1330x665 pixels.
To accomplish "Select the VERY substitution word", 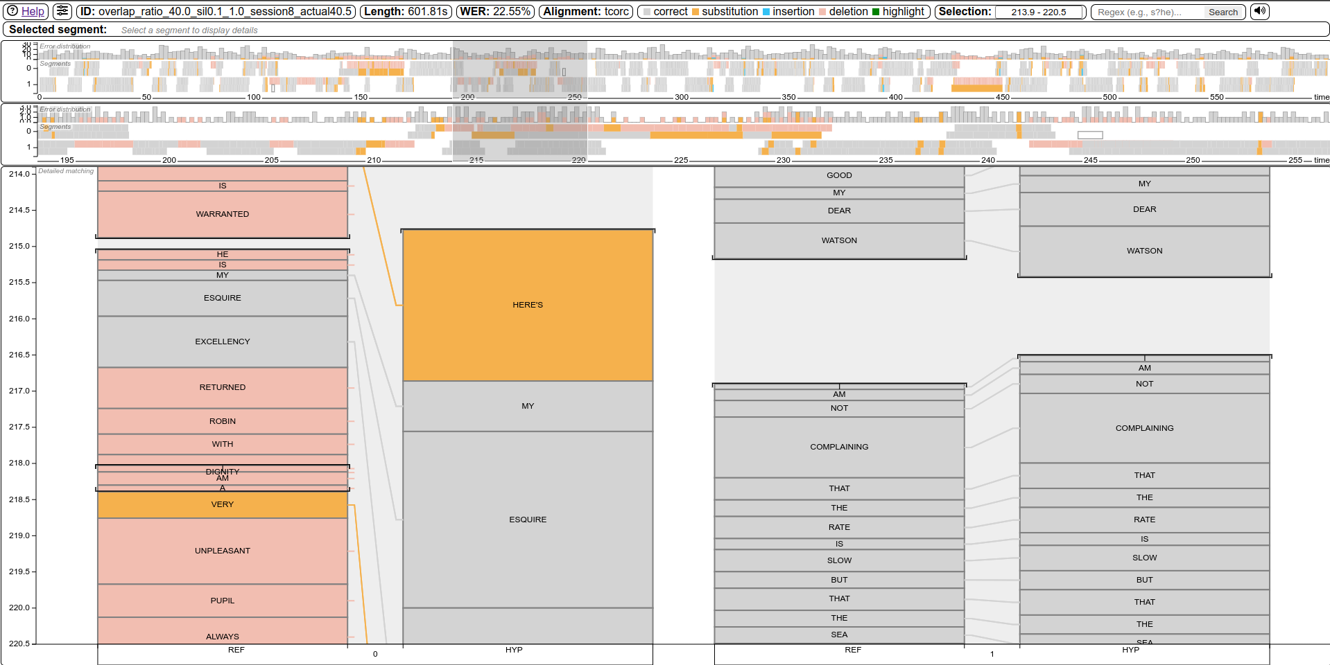I will tap(223, 504).
